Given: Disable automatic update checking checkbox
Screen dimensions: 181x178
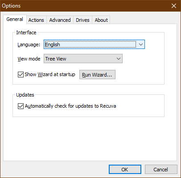Looking at the screenshot, I should coord(21,106).
